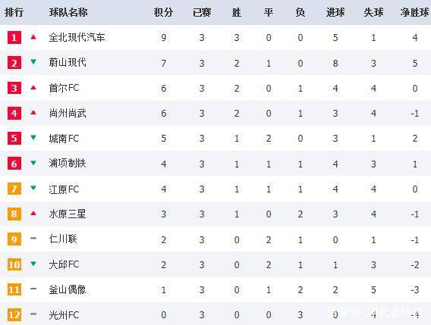431x325 pixels.
Task: Click the 积分 column header
Action: (x=163, y=12)
